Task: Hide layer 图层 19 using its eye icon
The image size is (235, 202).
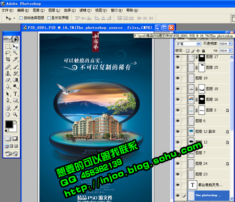Action: tap(178, 78)
